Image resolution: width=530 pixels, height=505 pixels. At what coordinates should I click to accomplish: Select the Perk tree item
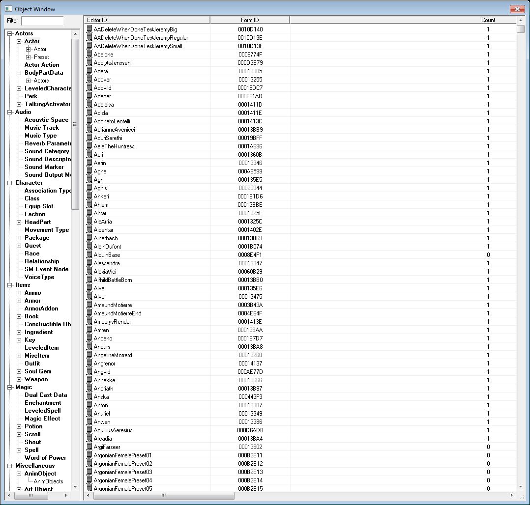click(31, 96)
